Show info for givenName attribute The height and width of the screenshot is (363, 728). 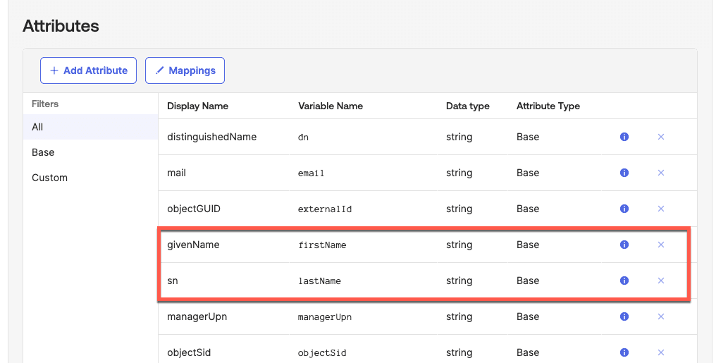tap(624, 245)
